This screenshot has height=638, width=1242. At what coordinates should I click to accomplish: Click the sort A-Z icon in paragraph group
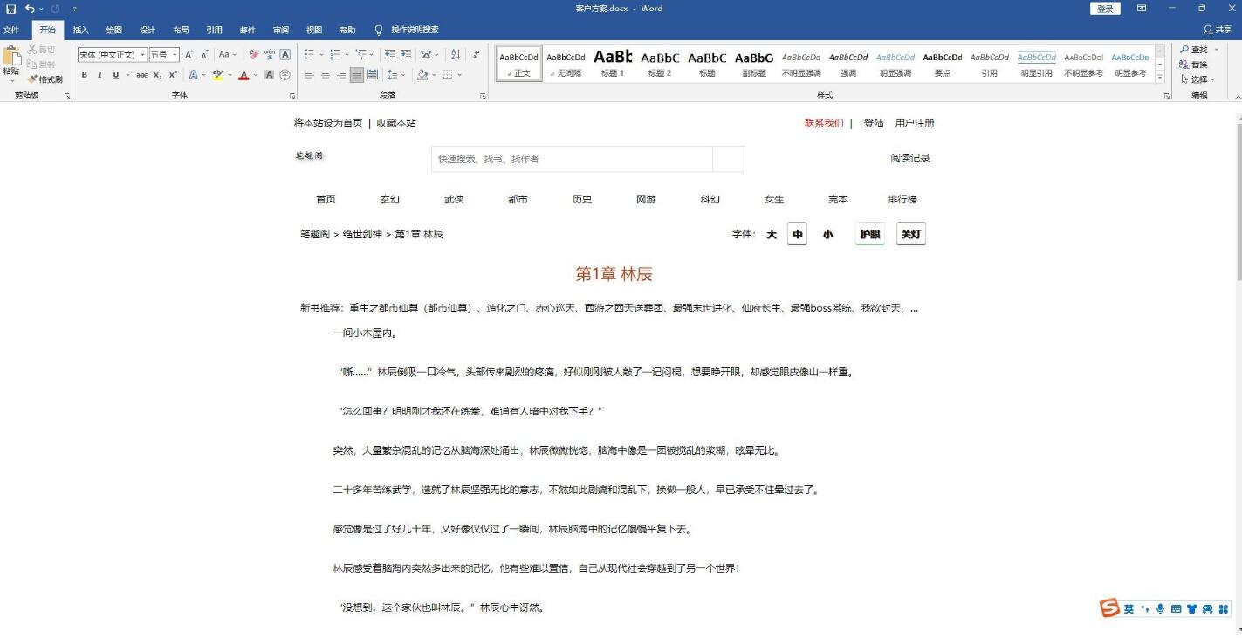point(455,54)
